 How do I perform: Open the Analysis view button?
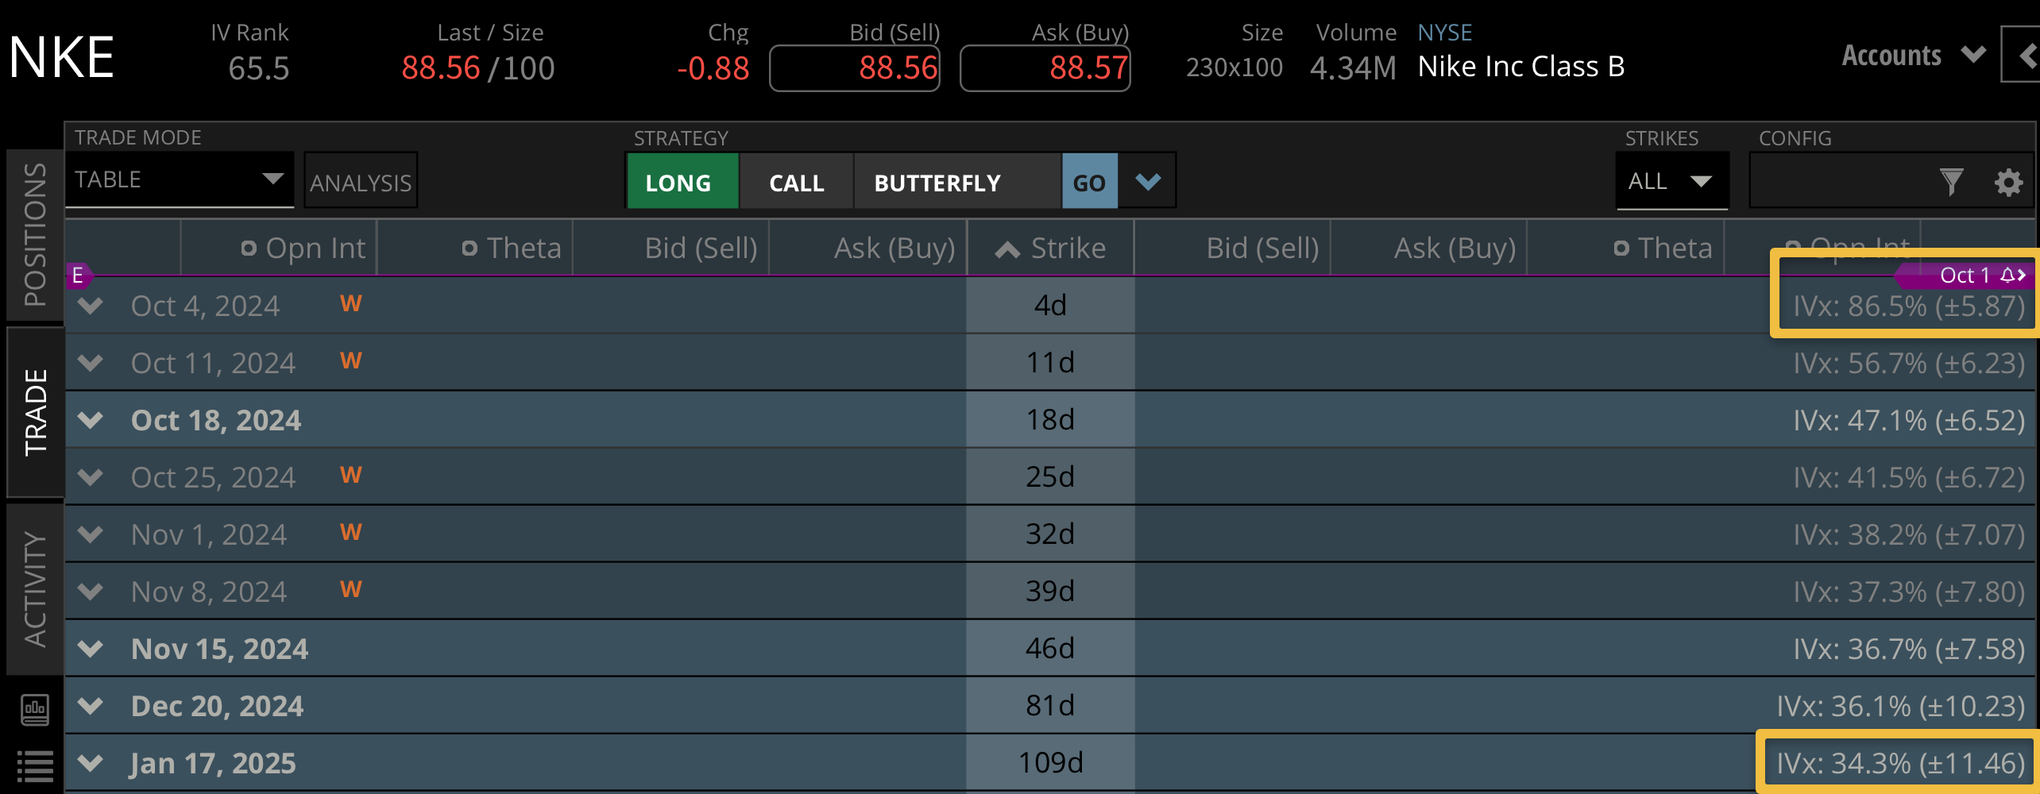coord(361,182)
